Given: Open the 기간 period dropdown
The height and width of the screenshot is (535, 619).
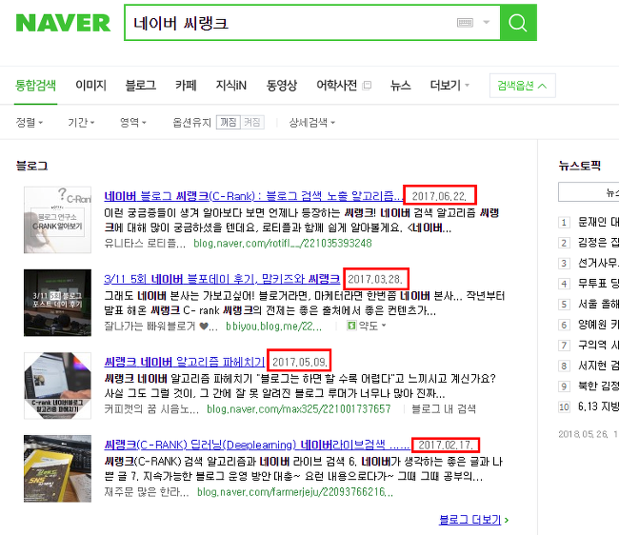Looking at the screenshot, I should [x=81, y=122].
